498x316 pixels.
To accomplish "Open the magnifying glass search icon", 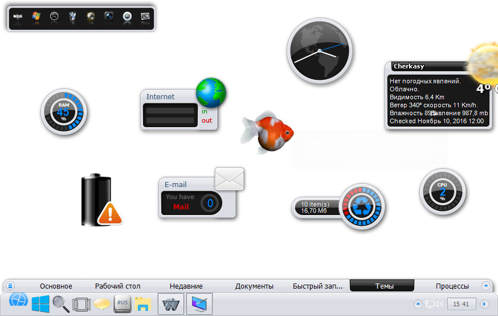I will [x=61, y=304].
